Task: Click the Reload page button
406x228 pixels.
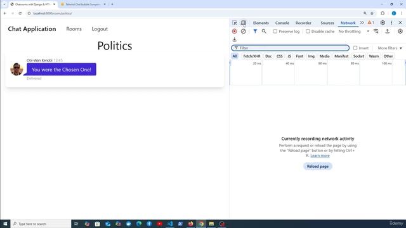Action: click(x=318, y=166)
